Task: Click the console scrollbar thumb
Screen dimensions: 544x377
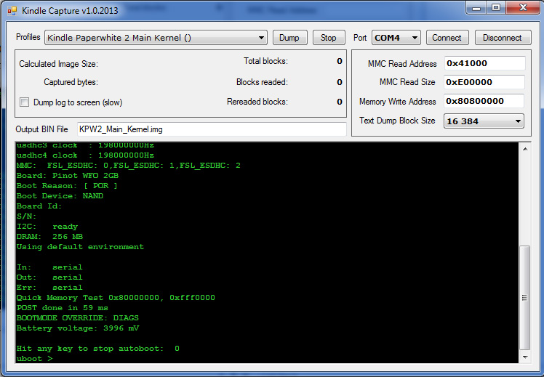Action: pyautogui.click(x=525, y=298)
